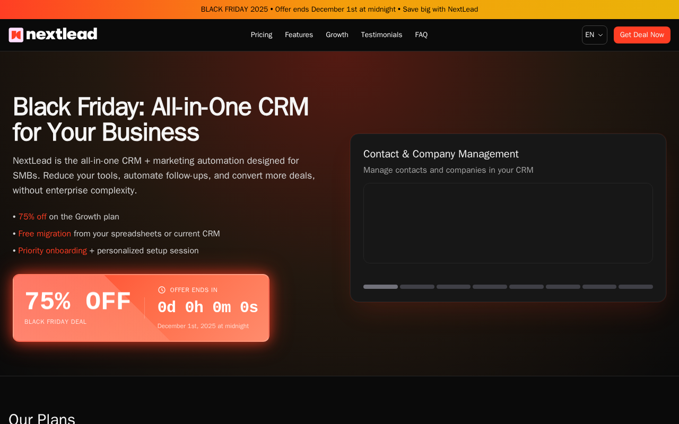Select the fifth carousel progress segment
The image size is (679, 424).
pos(526,287)
